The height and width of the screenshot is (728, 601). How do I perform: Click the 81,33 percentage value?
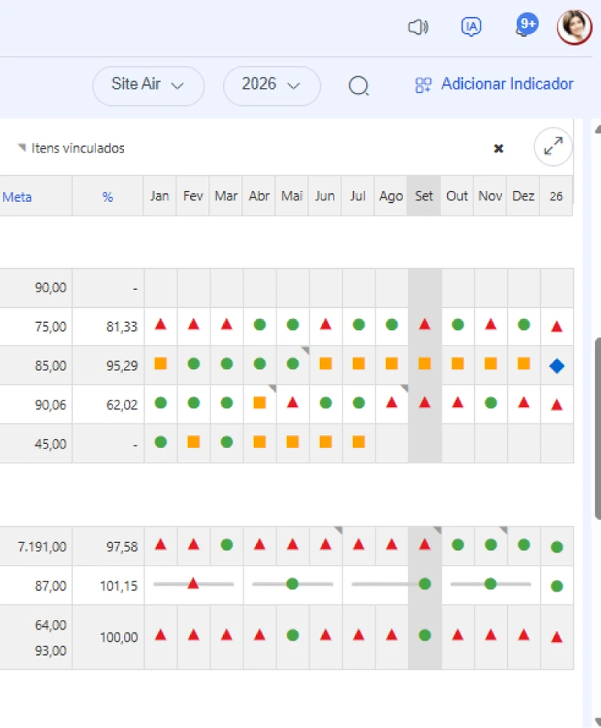[122, 327]
